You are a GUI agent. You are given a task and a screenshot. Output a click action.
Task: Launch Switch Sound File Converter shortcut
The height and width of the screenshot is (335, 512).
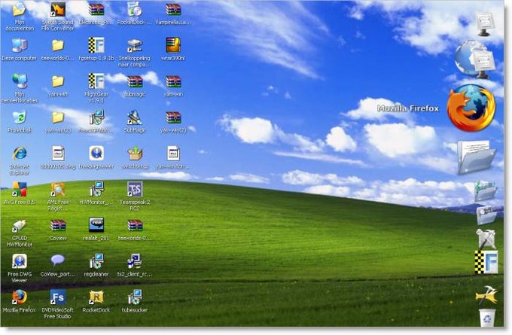58,10
